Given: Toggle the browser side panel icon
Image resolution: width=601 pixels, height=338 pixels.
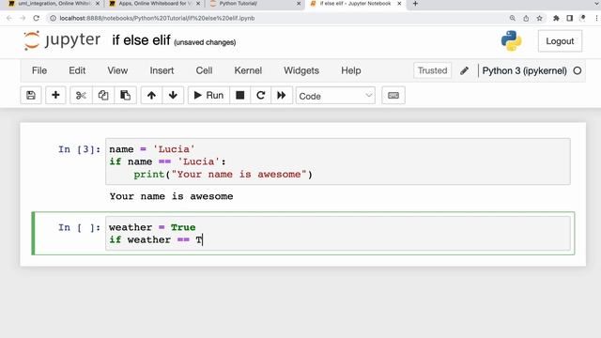Looking at the screenshot, I should [x=570, y=18].
